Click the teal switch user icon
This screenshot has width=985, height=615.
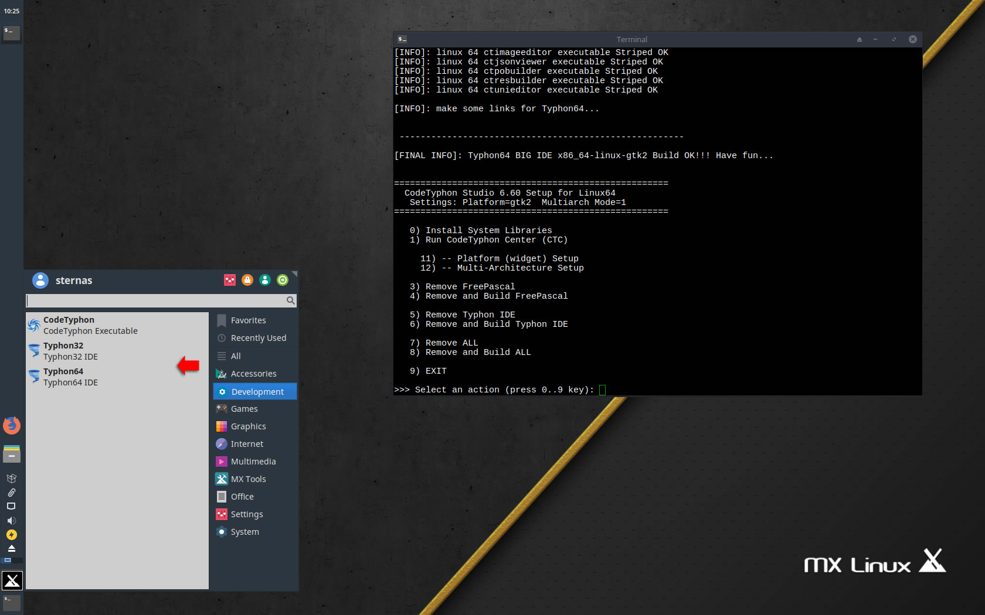click(265, 280)
